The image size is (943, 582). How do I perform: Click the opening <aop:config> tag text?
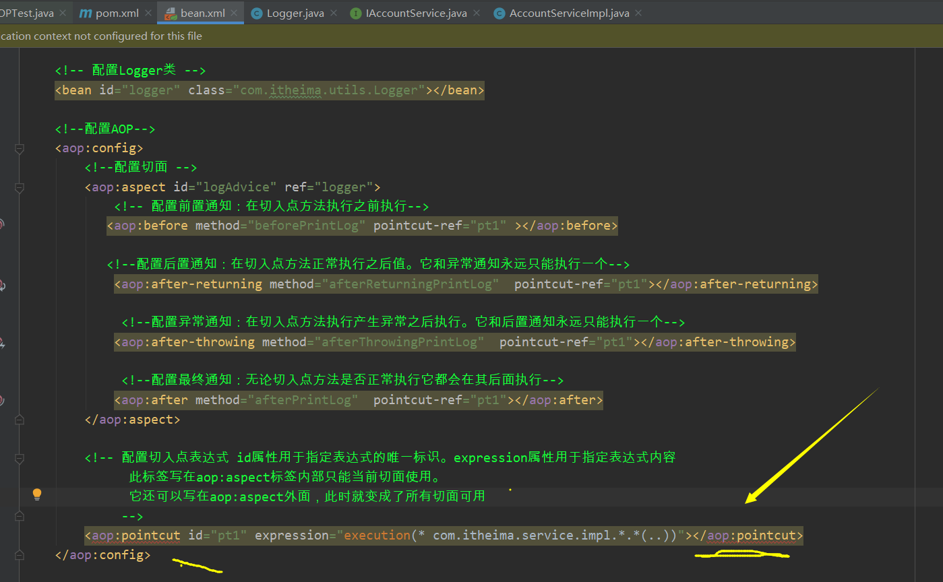[99, 148]
